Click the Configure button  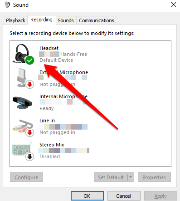pyautogui.click(x=26, y=177)
